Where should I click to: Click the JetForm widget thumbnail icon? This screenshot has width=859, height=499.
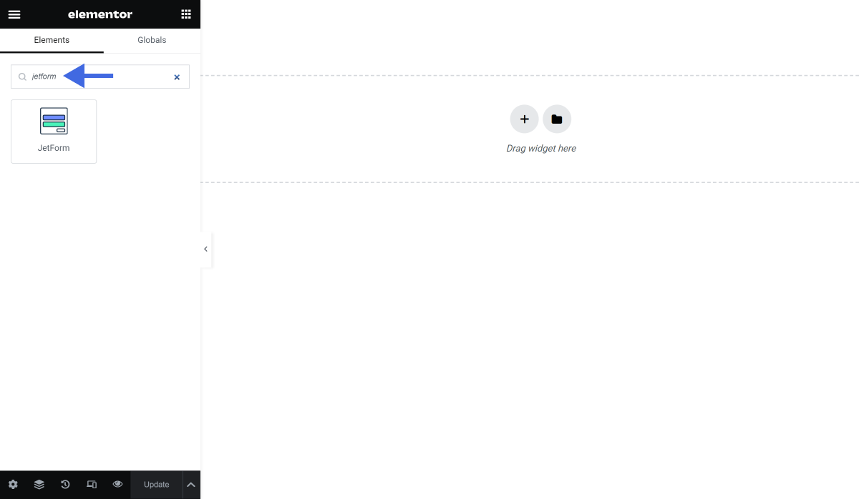tap(54, 121)
